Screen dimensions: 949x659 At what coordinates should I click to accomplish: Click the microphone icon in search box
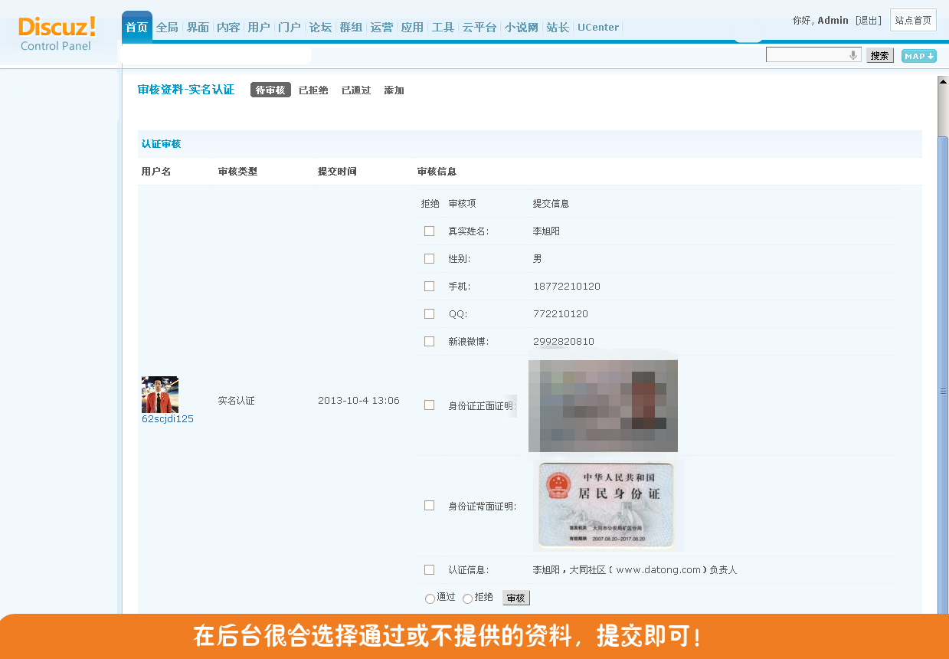[852, 55]
